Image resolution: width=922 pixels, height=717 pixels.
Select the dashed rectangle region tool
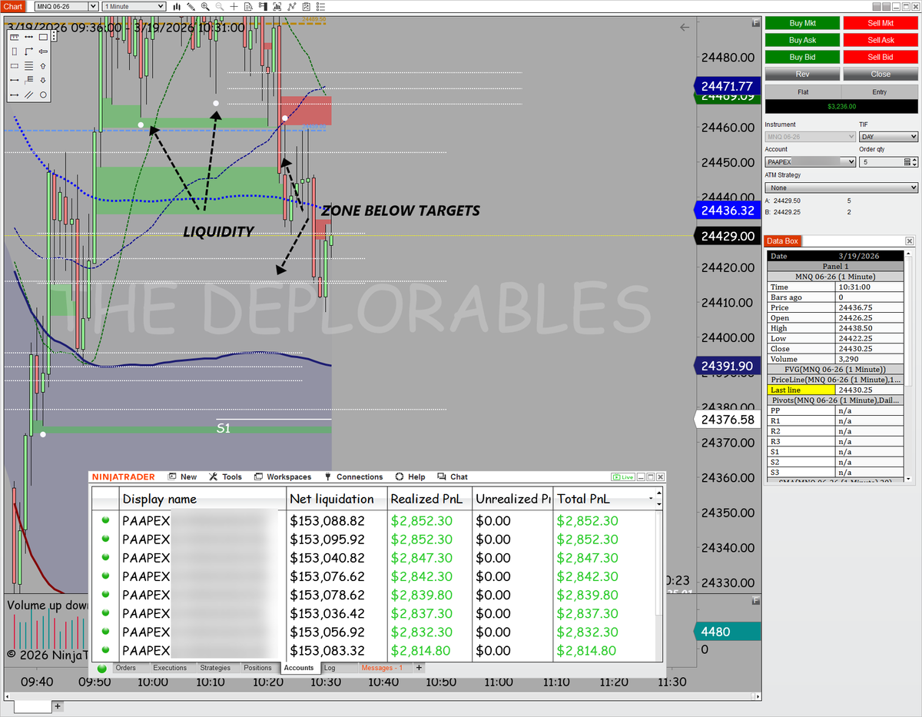14,65
